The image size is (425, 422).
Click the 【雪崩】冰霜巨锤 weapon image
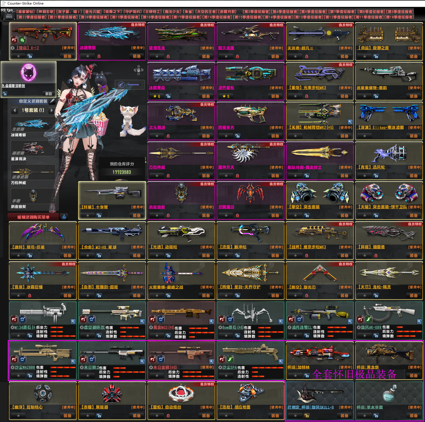coord(42,273)
